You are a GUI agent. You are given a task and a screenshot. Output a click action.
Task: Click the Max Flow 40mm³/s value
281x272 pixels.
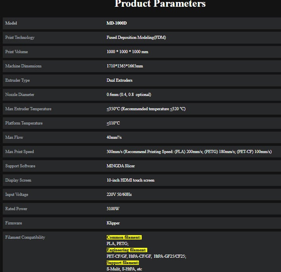click(x=114, y=138)
